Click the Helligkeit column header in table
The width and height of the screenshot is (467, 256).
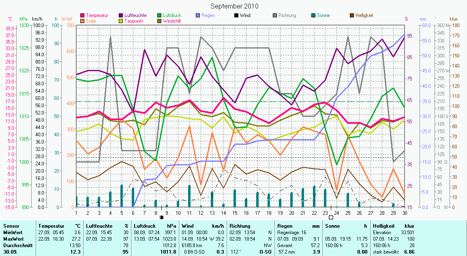pyautogui.click(x=383, y=226)
